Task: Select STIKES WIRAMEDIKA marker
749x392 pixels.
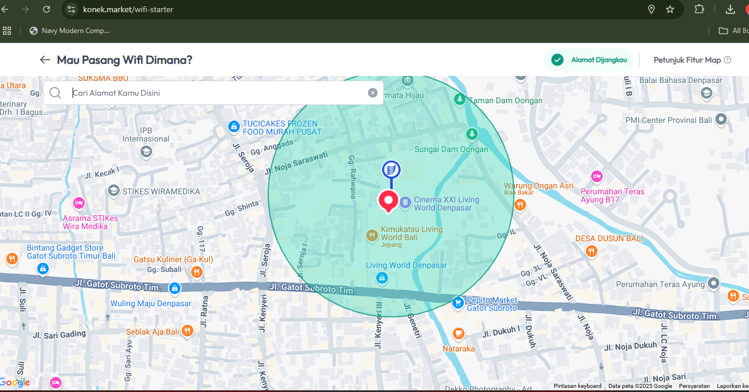Action: point(114,191)
